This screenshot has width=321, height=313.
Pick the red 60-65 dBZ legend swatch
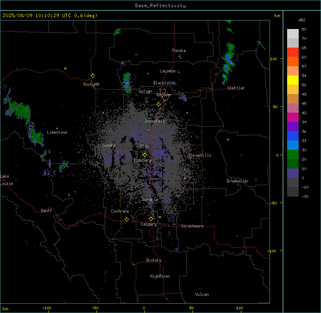[x=293, y=52]
